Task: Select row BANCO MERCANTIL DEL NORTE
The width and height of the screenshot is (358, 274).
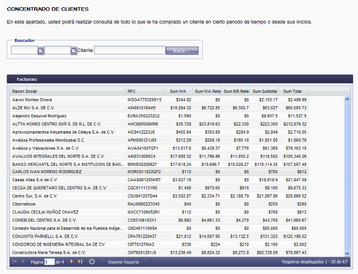Action: [159, 164]
